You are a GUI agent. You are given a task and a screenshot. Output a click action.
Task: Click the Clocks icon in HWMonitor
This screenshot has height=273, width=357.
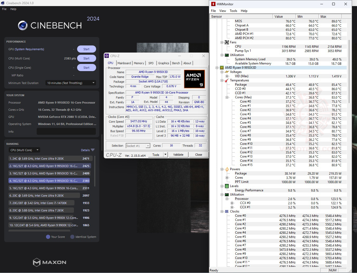227,211
